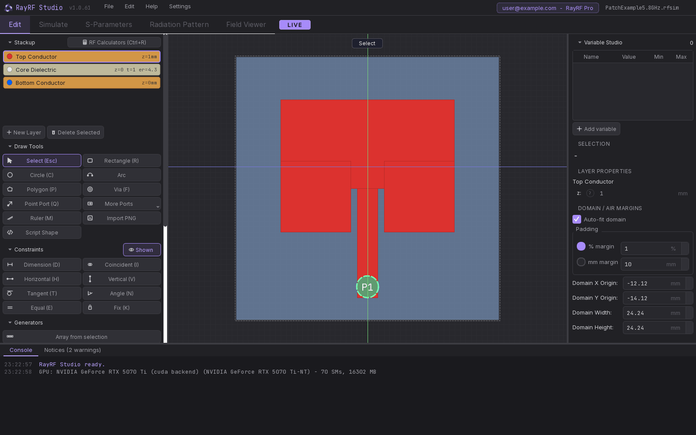Click Delete Selected button
This screenshot has height=435, width=696.
(75, 132)
